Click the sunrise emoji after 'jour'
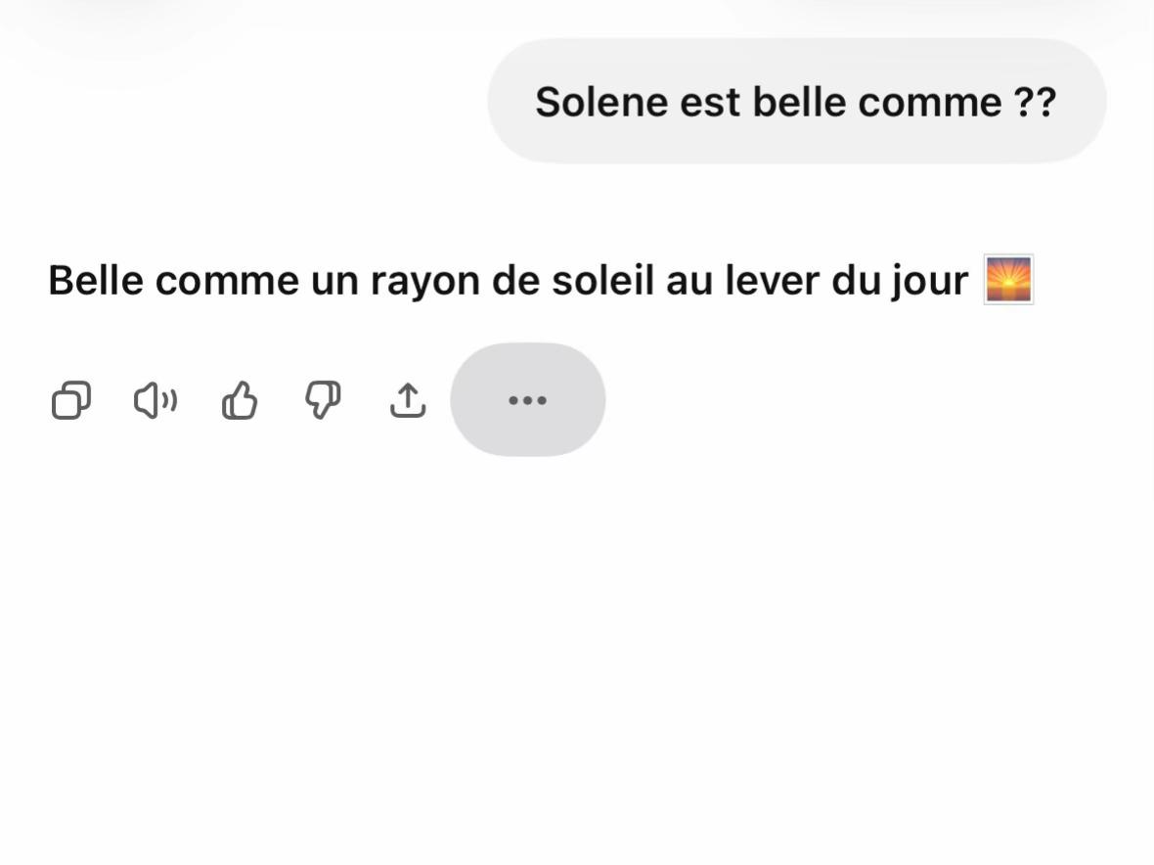 tap(1009, 280)
